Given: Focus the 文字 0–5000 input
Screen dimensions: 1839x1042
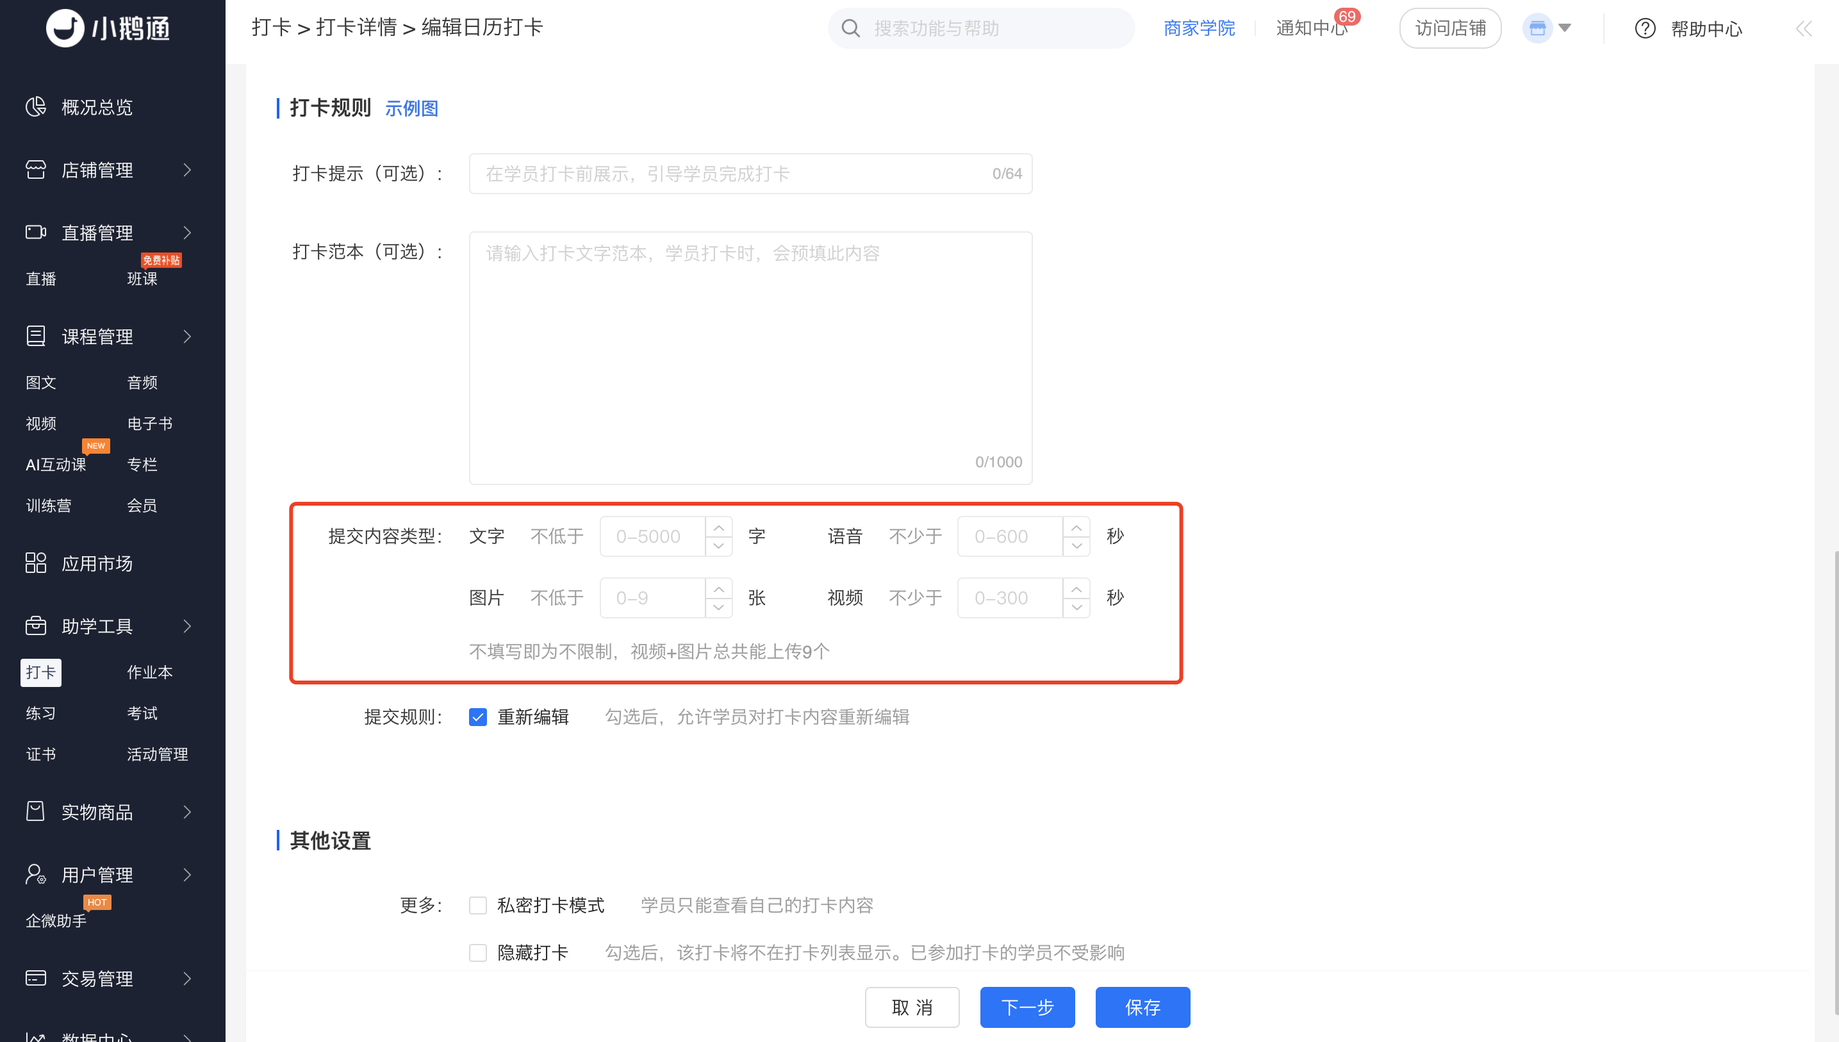Looking at the screenshot, I should click(x=652, y=536).
